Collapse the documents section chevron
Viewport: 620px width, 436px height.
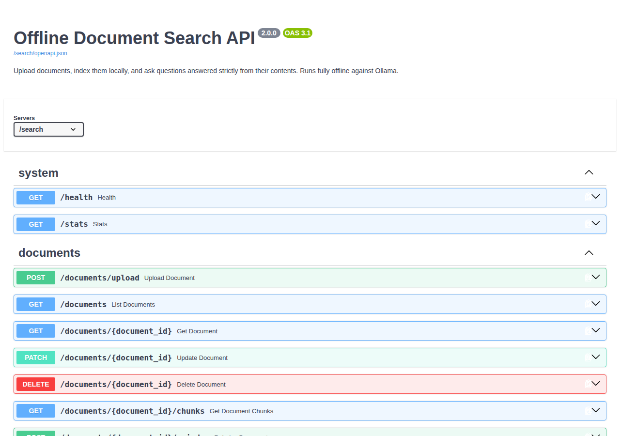589,253
